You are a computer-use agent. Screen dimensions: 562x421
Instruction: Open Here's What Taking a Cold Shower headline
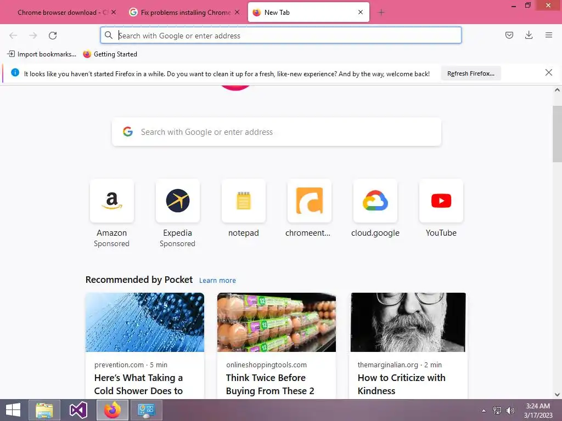pos(139,384)
